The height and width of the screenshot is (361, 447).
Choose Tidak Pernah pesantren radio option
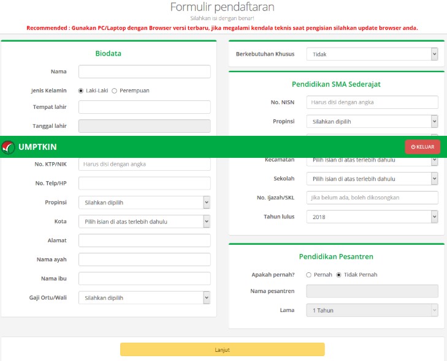338,275
